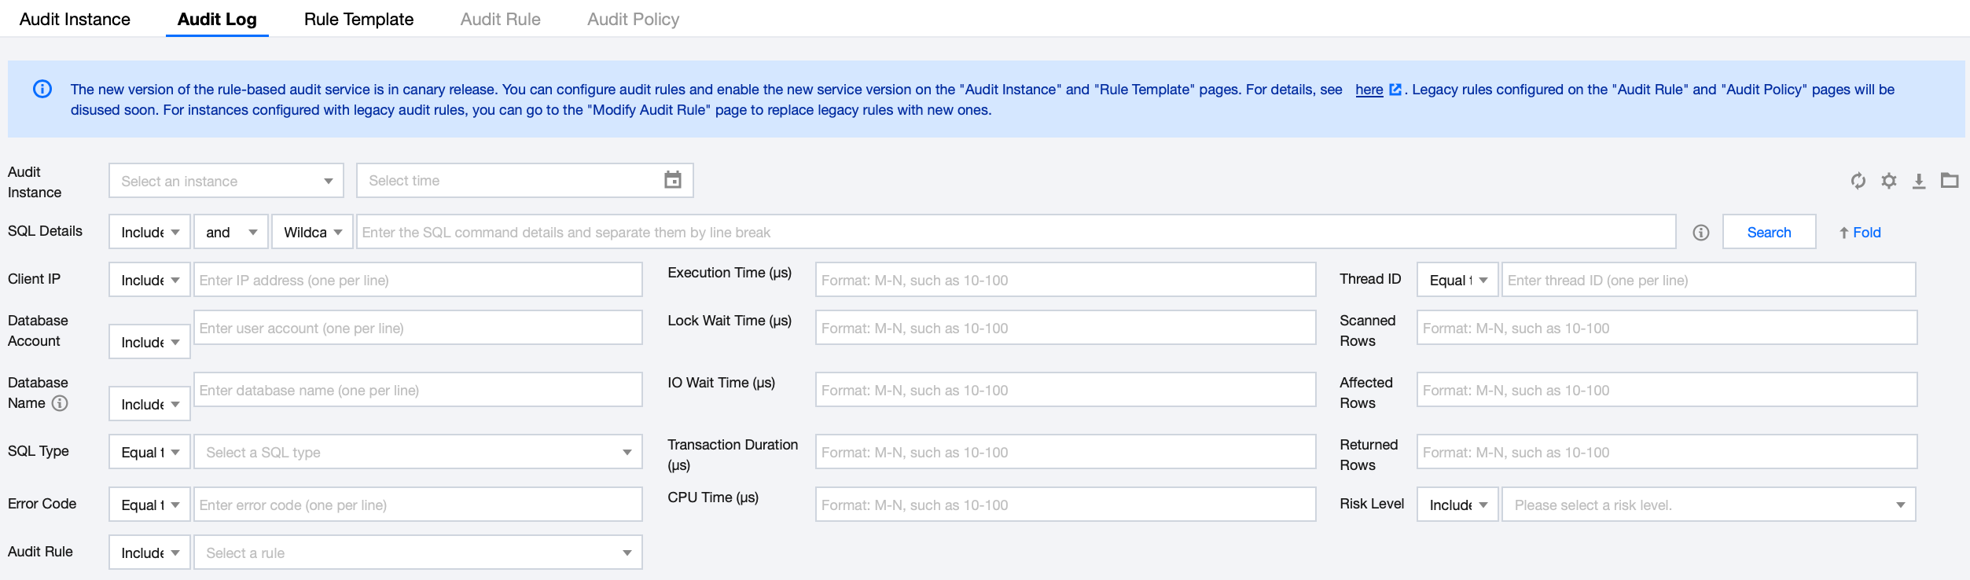1970x580 pixels.
Task: Click the Enter IP address input field
Action: pyautogui.click(x=417, y=281)
